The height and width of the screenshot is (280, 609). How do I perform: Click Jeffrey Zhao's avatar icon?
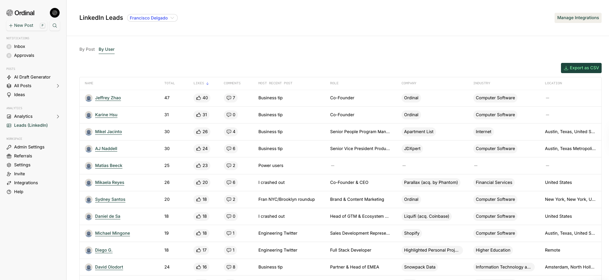[89, 98]
